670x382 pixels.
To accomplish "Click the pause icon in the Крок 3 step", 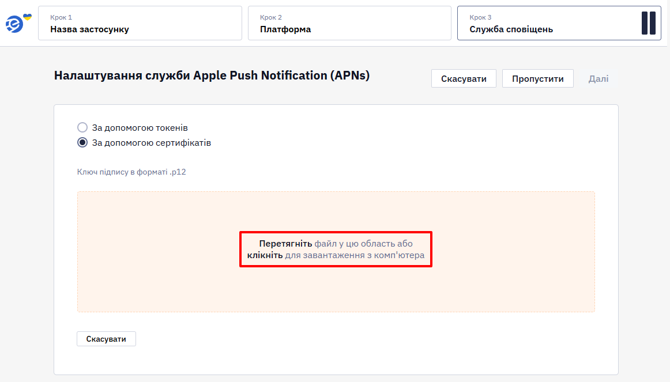I will pos(648,23).
